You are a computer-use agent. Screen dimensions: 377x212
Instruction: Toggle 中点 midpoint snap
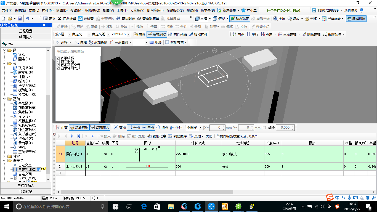point(148,127)
